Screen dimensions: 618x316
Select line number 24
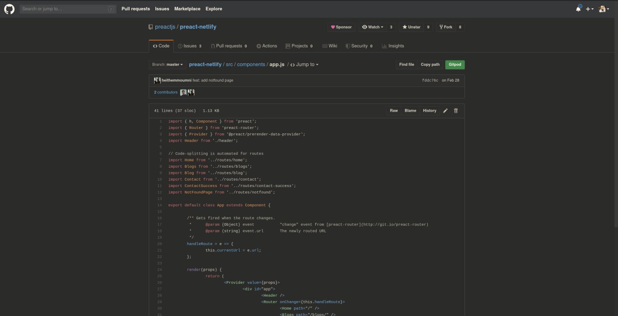[159, 270]
